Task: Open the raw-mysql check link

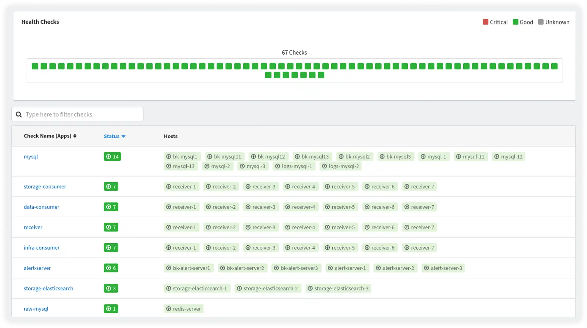Action: 36,309
